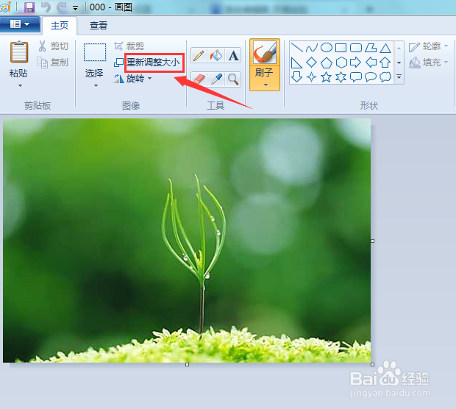Select the Hexagon shape
Viewport: 456px width, 409px height.
point(341,63)
